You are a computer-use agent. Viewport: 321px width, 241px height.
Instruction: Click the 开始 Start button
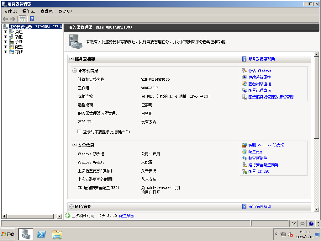(8, 234)
